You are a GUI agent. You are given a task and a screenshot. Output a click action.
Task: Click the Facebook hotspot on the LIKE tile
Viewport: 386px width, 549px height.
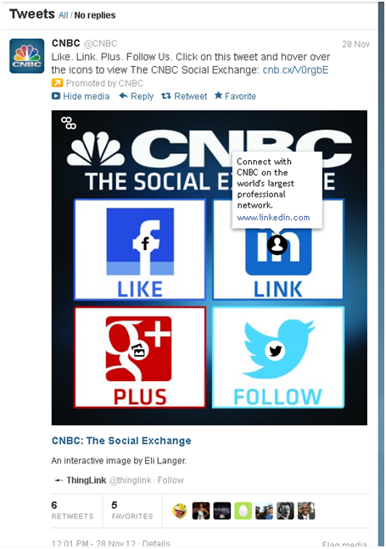146,242
